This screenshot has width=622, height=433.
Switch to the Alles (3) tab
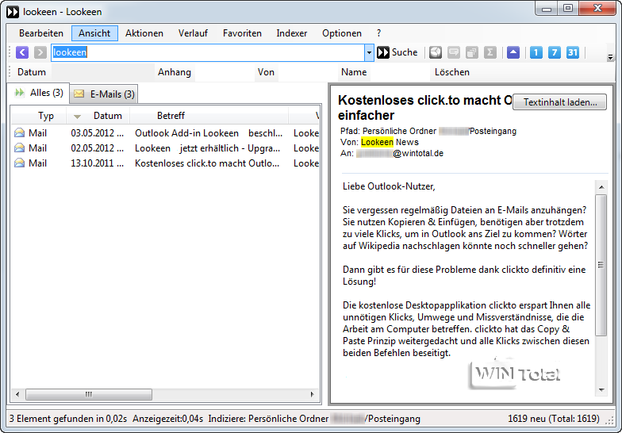coord(38,93)
